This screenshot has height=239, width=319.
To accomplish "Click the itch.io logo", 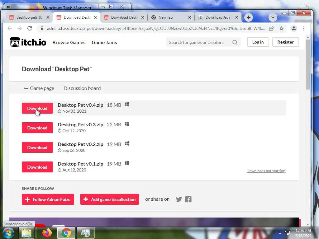I will 28,42.
